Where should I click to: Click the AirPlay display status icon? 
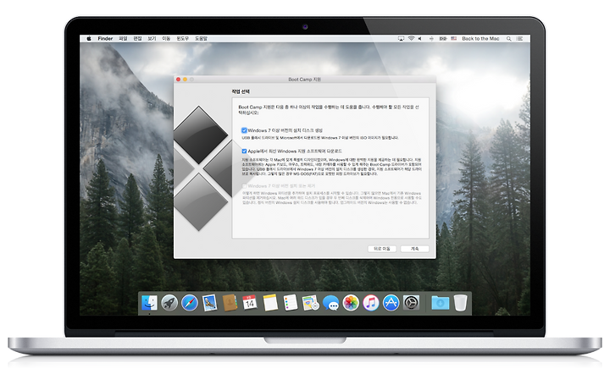(x=401, y=38)
